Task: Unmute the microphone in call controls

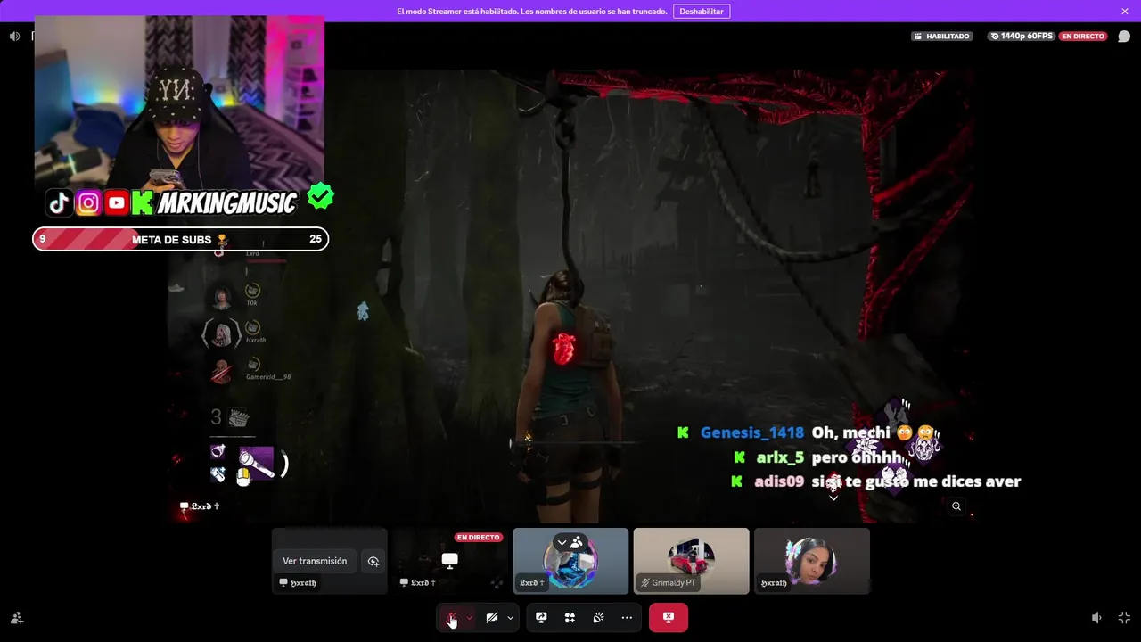Action: pos(452,617)
